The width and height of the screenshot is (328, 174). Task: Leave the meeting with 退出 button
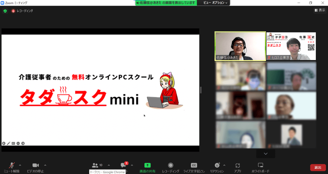(x=318, y=168)
